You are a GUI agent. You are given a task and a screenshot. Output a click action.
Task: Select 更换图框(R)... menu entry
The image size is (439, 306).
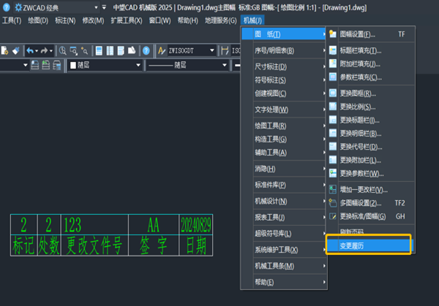371,93
